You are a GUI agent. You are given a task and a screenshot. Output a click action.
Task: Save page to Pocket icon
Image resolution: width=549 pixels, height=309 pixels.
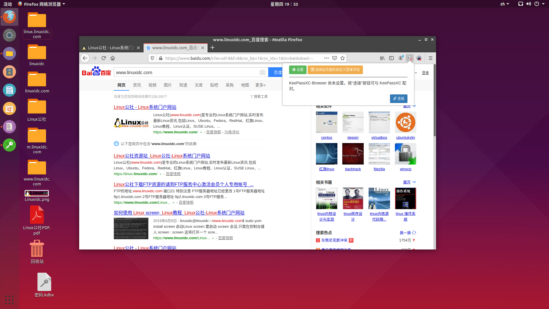[x=335, y=58]
